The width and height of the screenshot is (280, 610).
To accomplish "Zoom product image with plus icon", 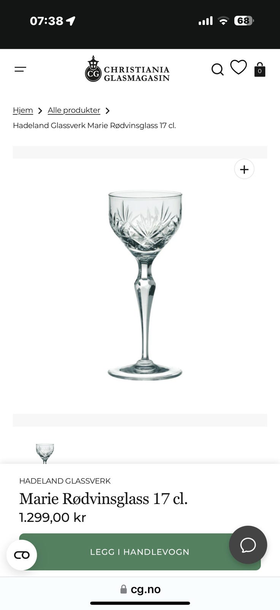I will 244,169.
